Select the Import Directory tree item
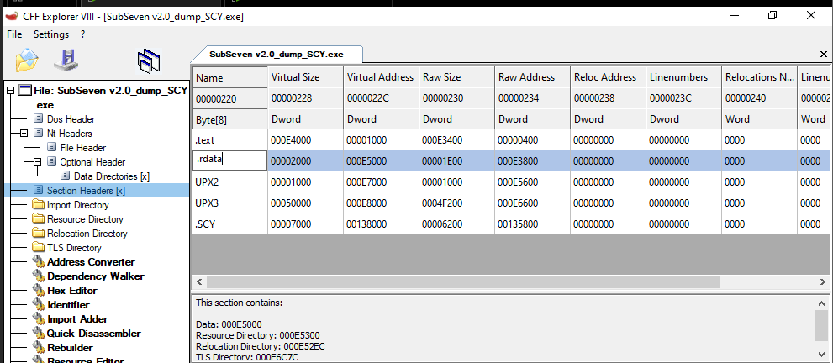833x363 pixels. click(77, 205)
